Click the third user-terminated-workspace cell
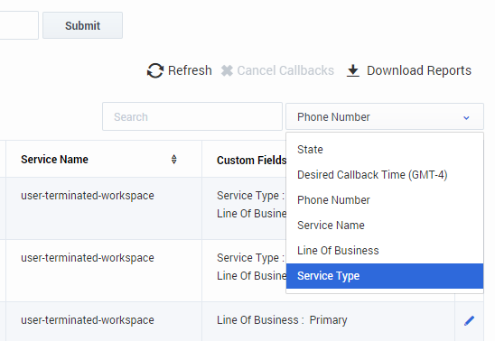The height and width of the screenshot is (341, 495). (x=104, y=321)
